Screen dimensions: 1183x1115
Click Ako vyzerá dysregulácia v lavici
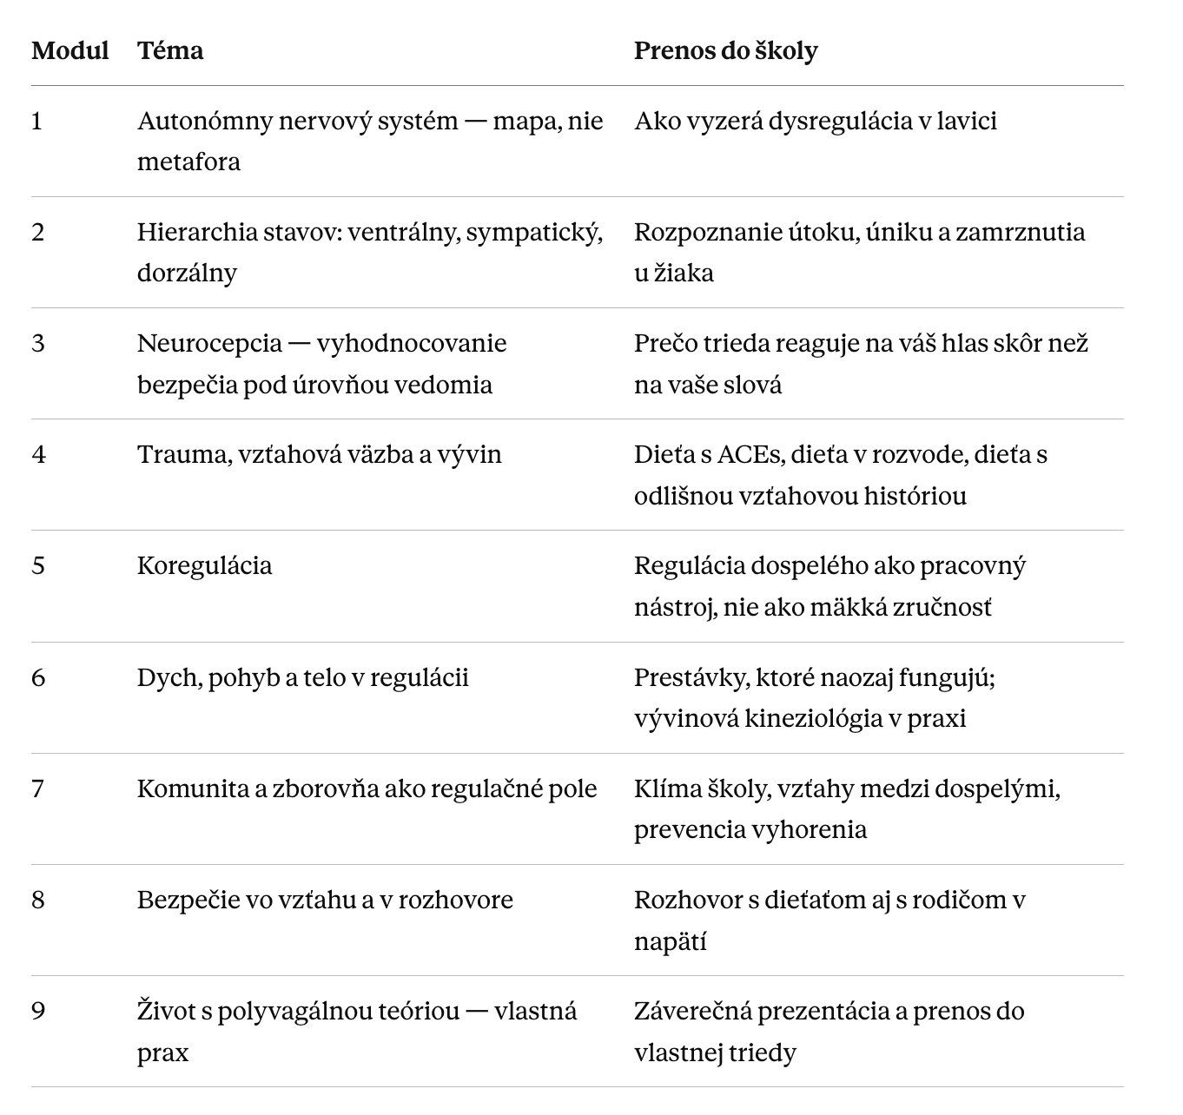pos(816,121)
